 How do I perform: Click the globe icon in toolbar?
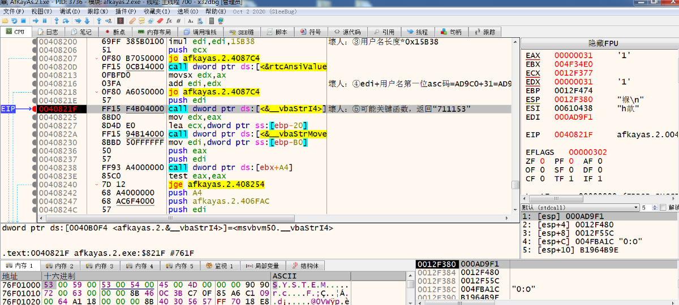coord(221,20)
